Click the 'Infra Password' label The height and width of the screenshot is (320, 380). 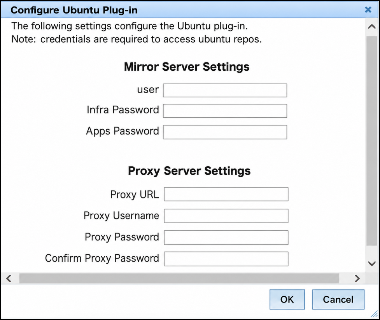pos(123,110)
